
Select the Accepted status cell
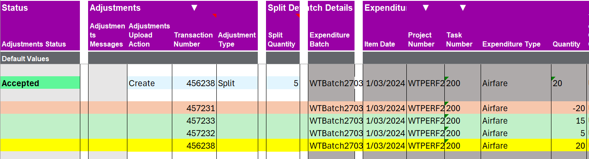pos(40,83)
